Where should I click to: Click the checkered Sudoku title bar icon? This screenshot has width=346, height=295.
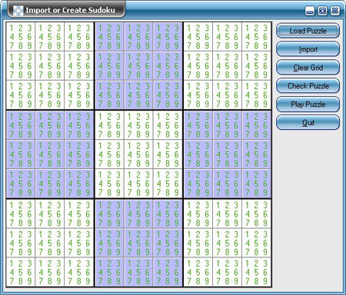point(18,11)
